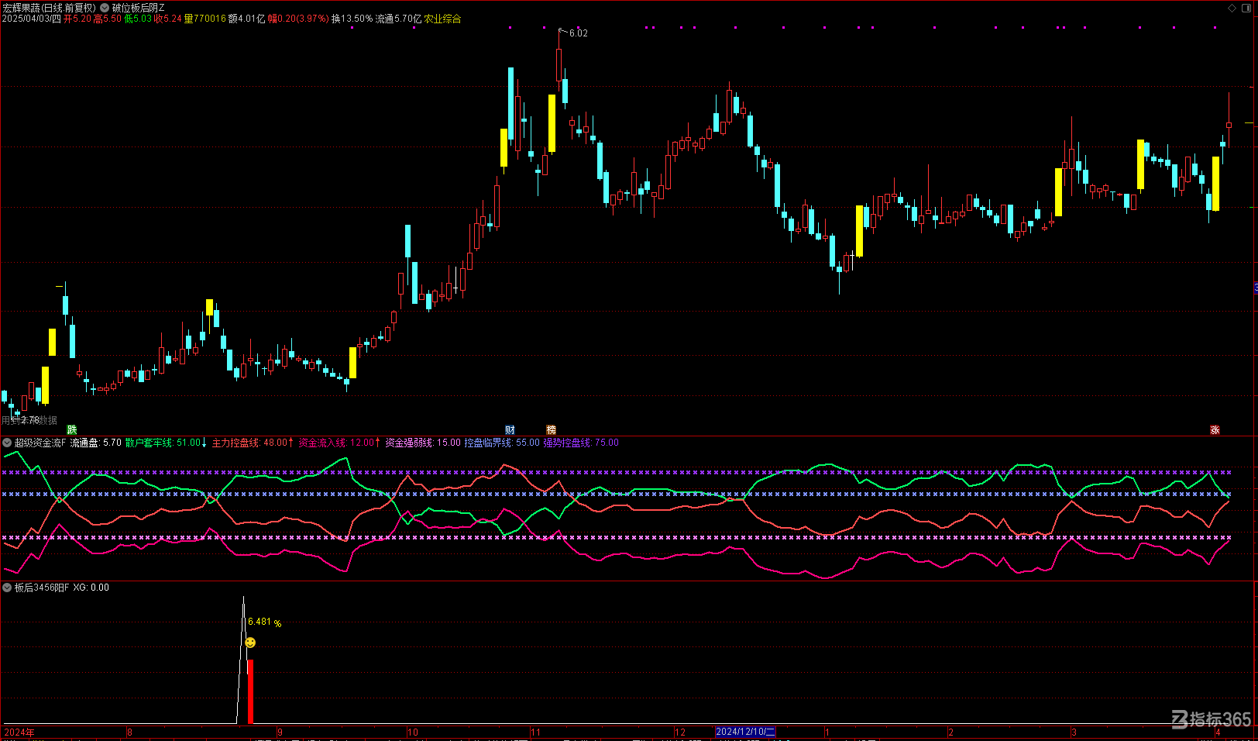Screen dimensions: 1258x741
Task: Click month 10 on the time axis
Action: (412, 732)
